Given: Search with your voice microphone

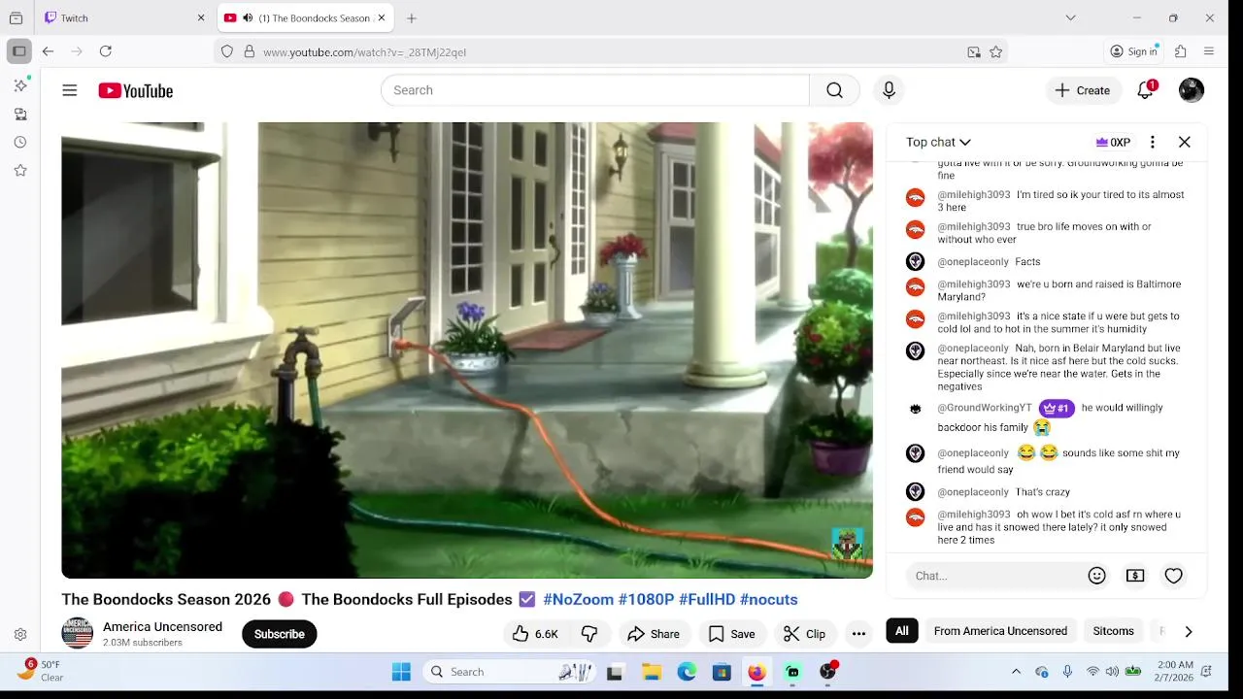Looking at the screenshot, I should click(889, 90).
